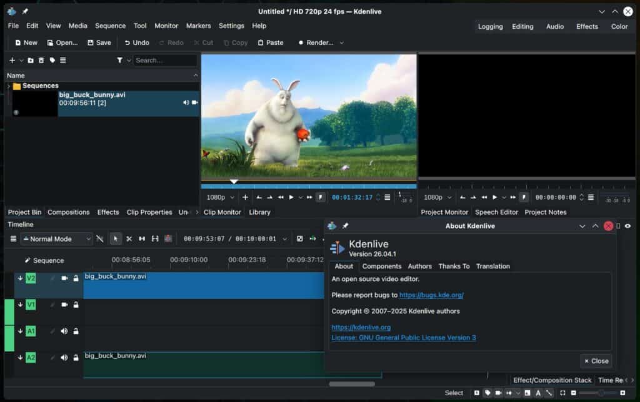Open the Normal Mode edit mode dropdown
640x402 pixels.
(56, 239)
